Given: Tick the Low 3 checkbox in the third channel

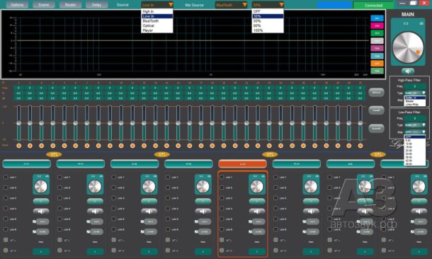Looking at the screenshot, I should 114,198.
